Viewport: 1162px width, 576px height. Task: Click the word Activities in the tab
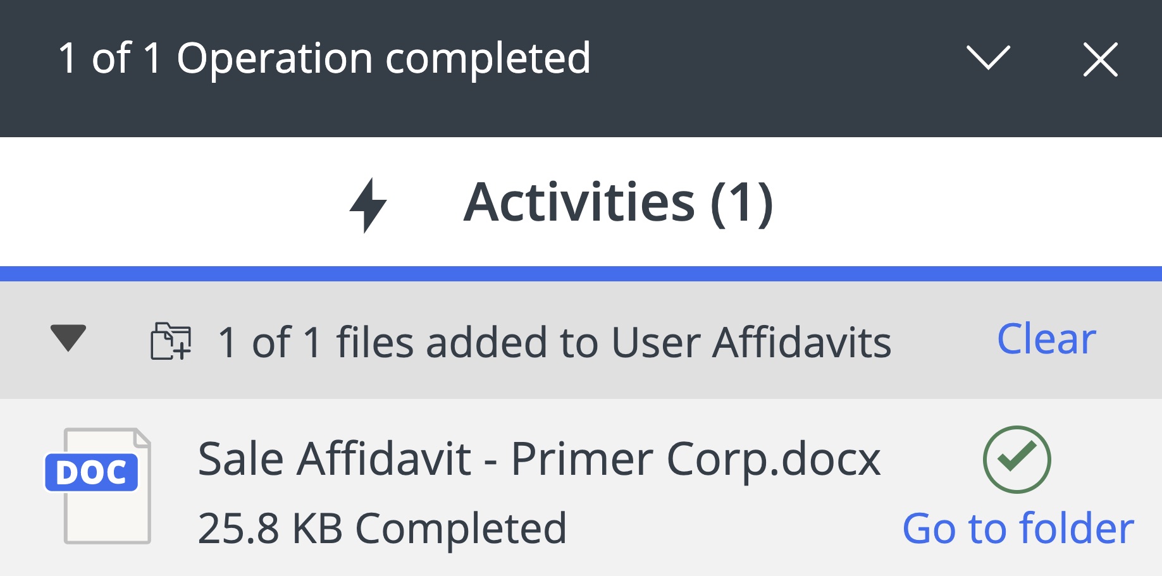click(579, 203)
